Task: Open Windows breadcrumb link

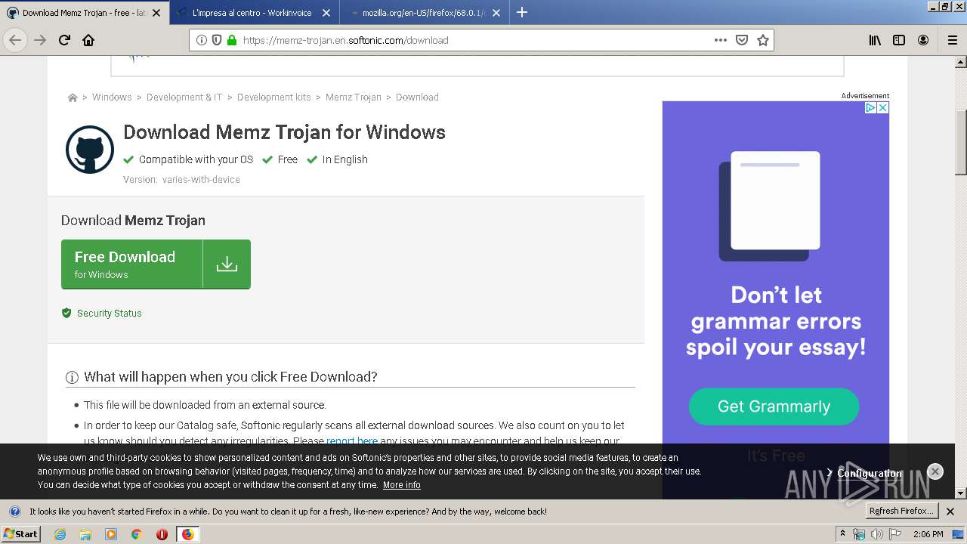Action: point(112,97)
